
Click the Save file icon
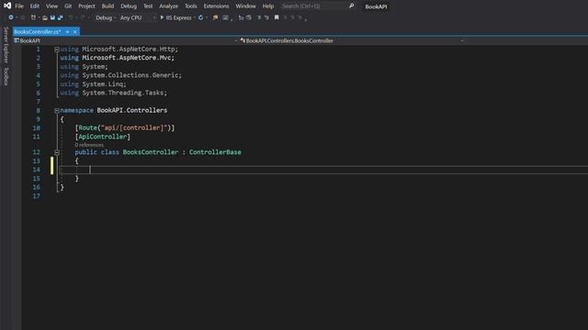click(x=53, y=17)
